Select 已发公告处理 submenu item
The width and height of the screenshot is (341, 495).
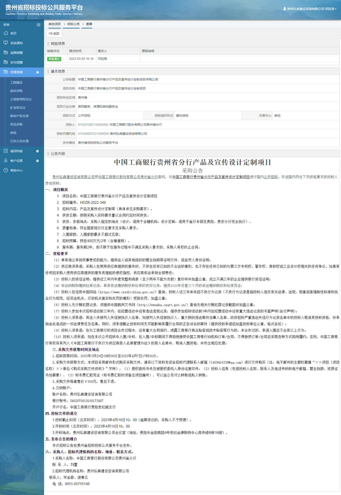pos(19,141)
